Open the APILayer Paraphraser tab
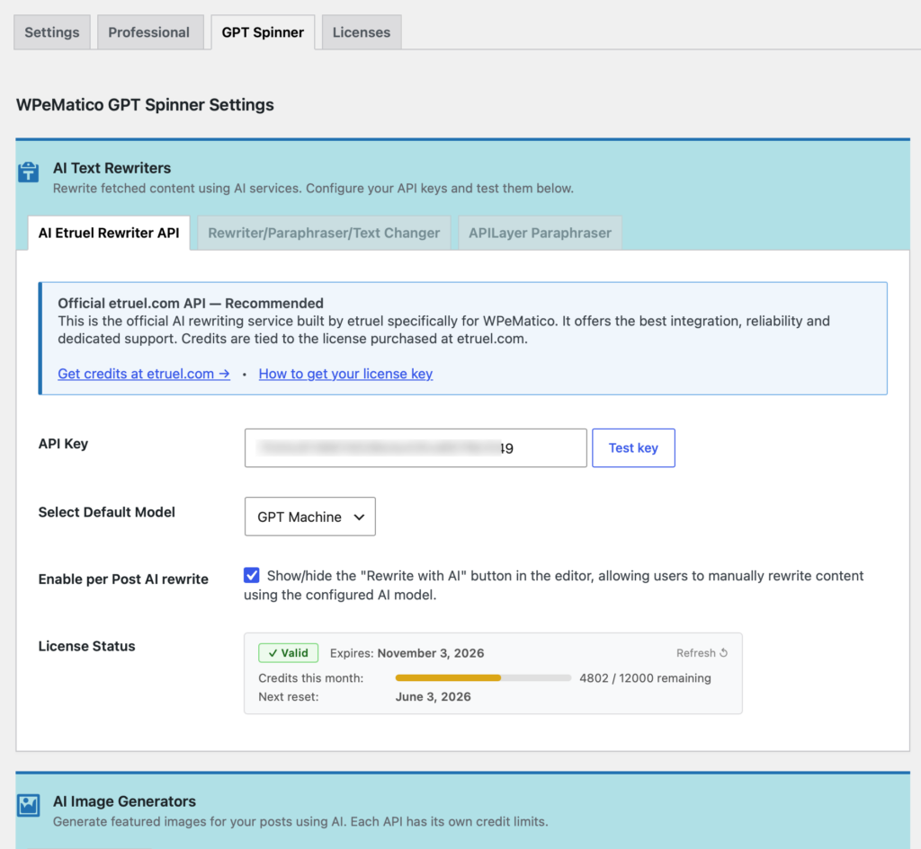 coord(540,233)
